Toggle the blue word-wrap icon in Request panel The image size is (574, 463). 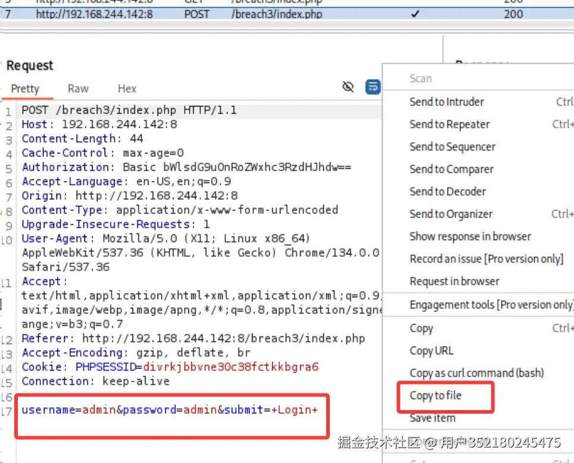[x=373, y=87]
